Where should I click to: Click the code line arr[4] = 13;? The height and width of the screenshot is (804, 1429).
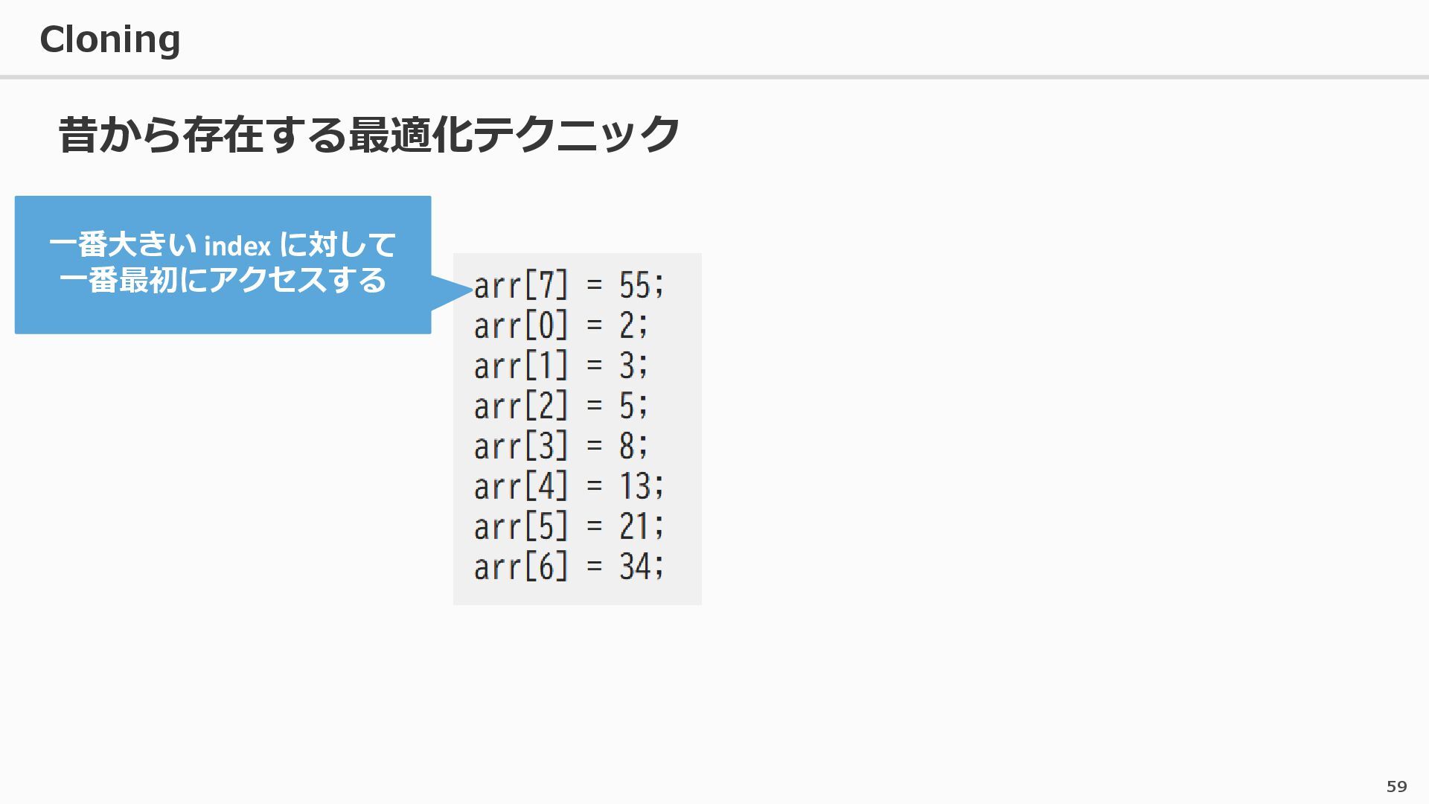(x=568, y=487)
